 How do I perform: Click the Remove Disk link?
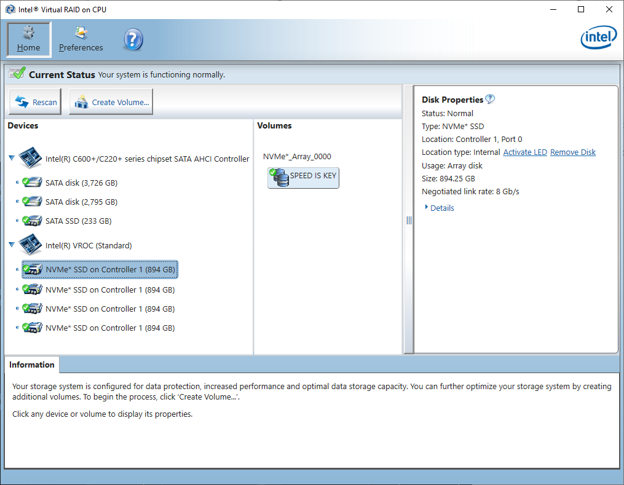572,152
